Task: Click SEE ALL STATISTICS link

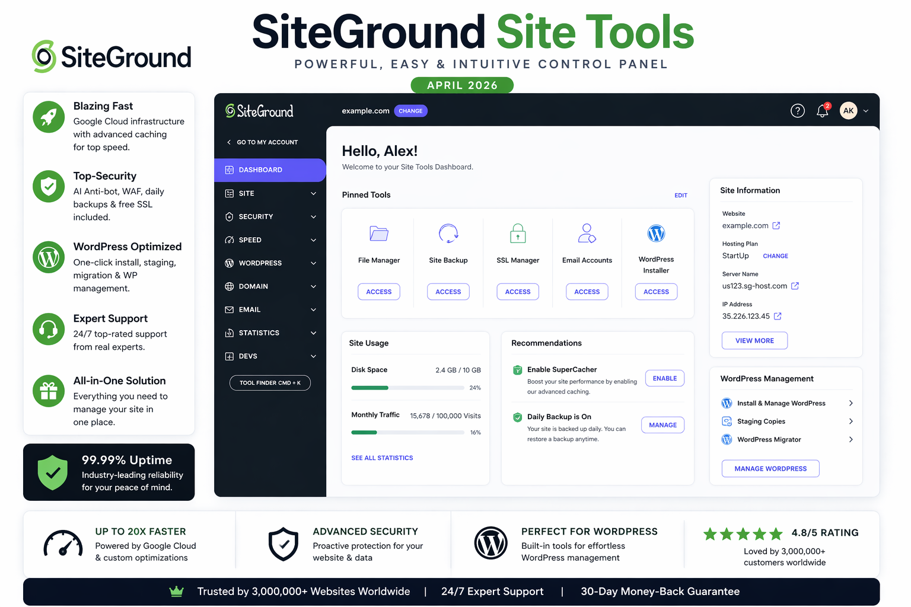Action: click(x=382, y=458)
